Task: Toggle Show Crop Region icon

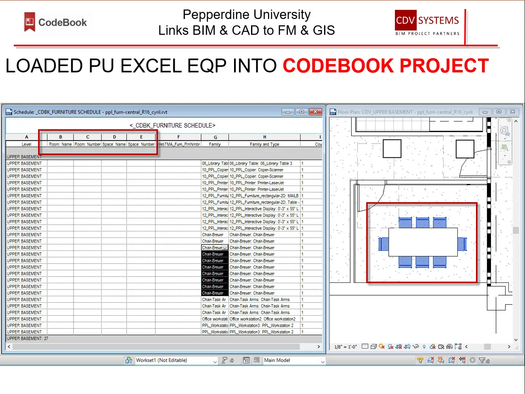Action: tap(407, 347)
